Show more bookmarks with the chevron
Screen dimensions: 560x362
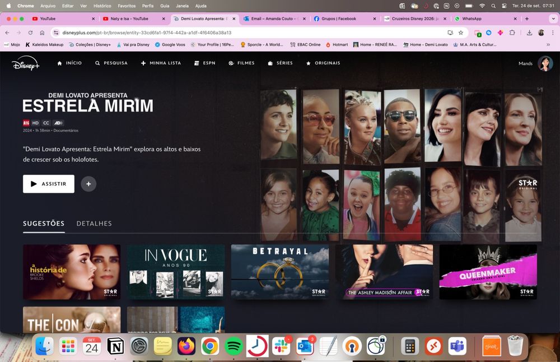point(548,45)
